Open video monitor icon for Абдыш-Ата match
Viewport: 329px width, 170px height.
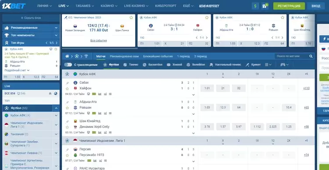point(88,113)
